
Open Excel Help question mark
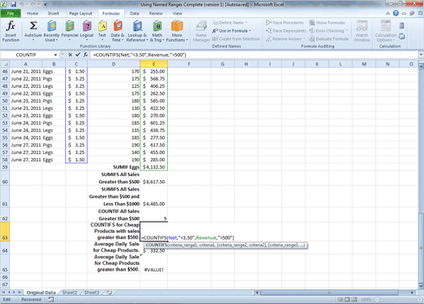click(395, 13)
